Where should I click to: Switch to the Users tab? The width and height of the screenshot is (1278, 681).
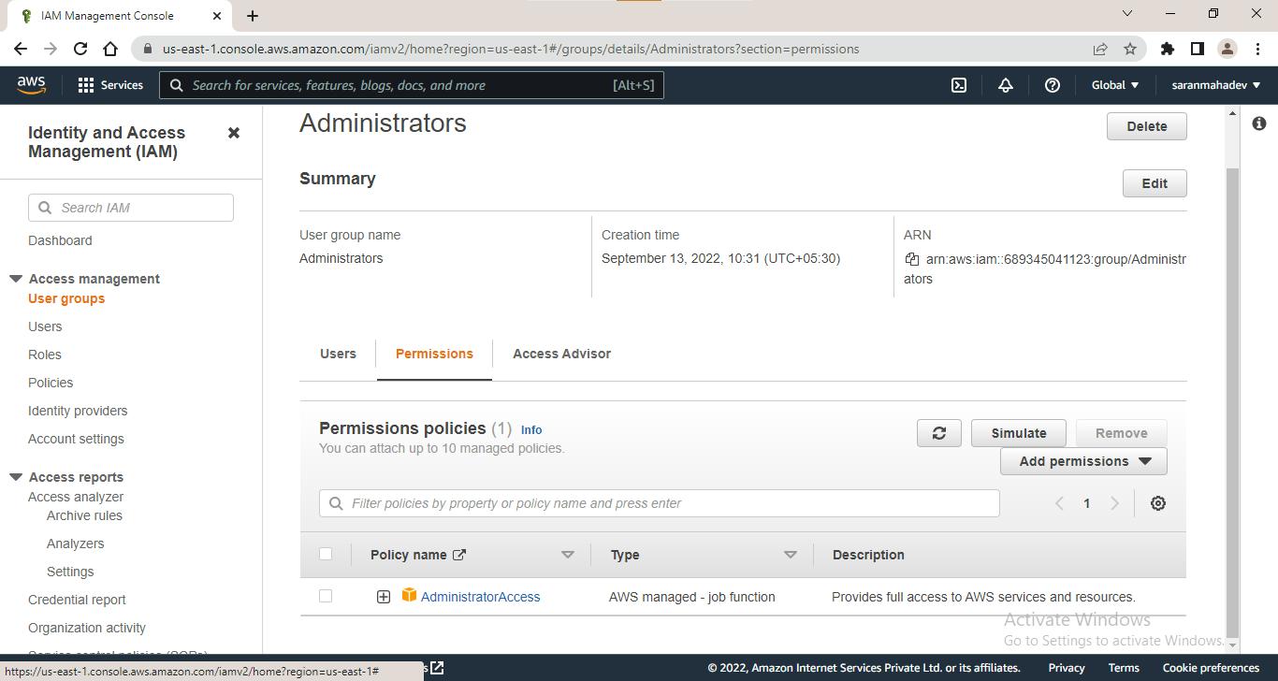(338, 354)
